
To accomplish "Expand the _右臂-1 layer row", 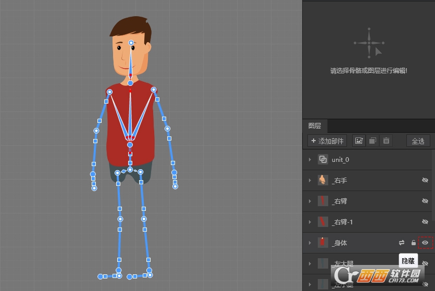I will coord(310,222).
